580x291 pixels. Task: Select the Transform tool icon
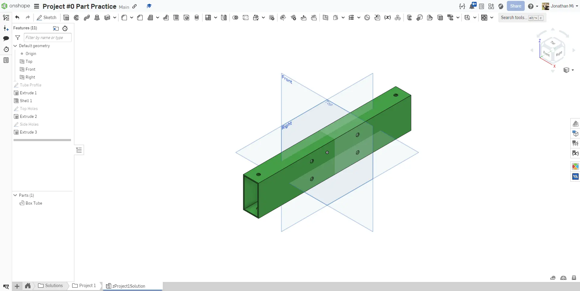click(x=256, y=18)
